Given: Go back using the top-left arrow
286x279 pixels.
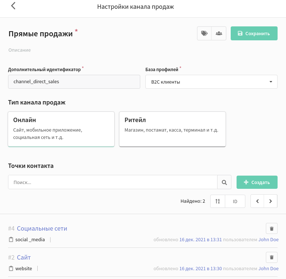Looking at the screenshot, I should tap(13, 6).
